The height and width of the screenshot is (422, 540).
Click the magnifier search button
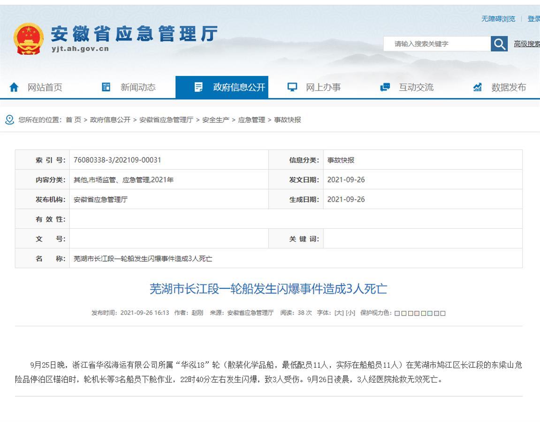(x=499, y=44)
